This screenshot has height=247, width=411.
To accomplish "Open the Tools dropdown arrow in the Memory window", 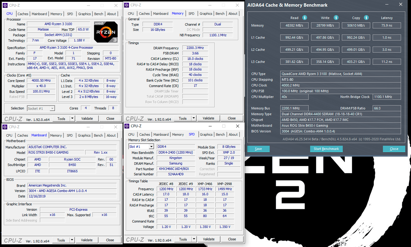I will [x=194, y=118].
